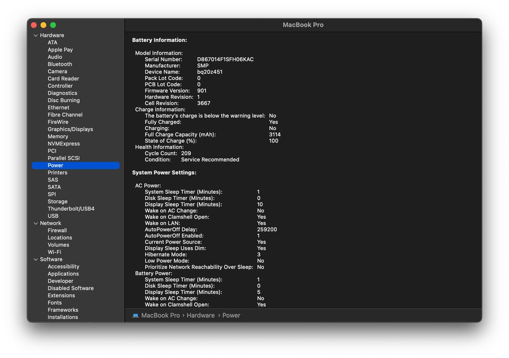509x358 pixels.
Task: Open Apple Pay hardware info
Action: coord(60,50)
